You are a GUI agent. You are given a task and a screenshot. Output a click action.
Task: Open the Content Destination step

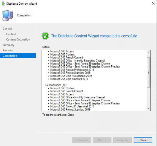[18, 40]
